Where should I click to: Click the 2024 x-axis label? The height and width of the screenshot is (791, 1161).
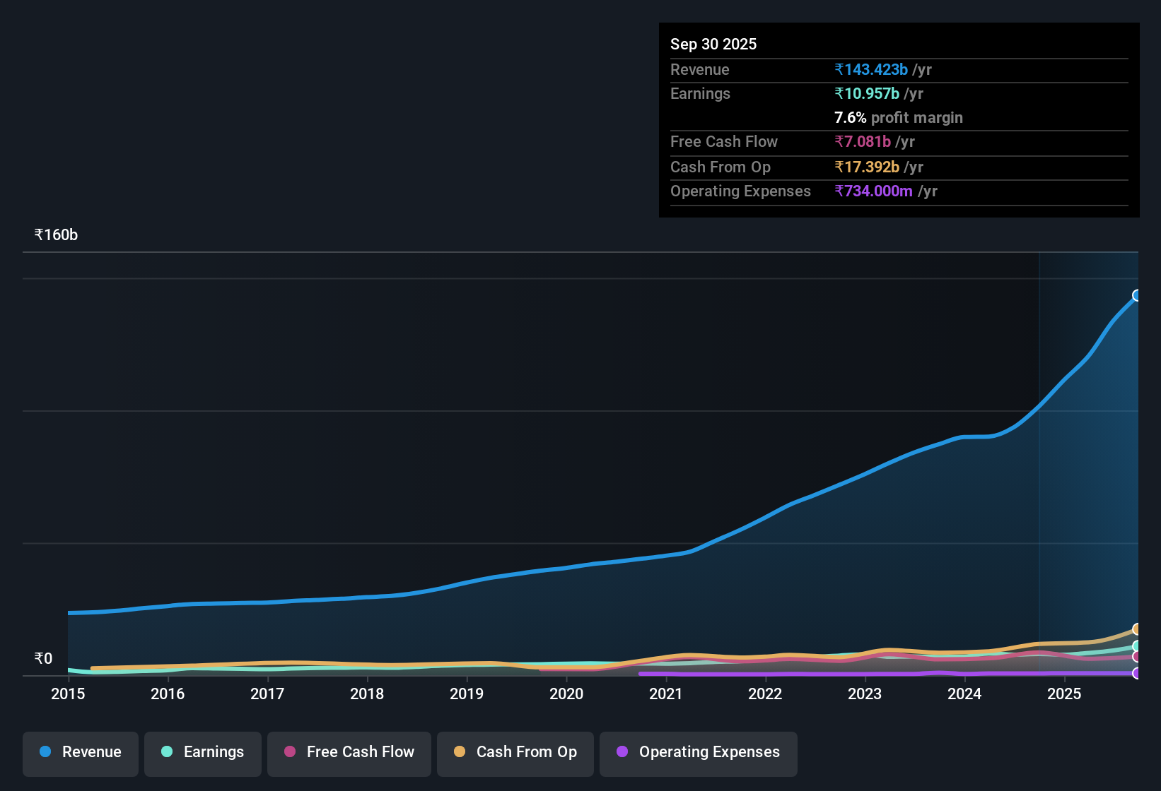coord(964,694)
